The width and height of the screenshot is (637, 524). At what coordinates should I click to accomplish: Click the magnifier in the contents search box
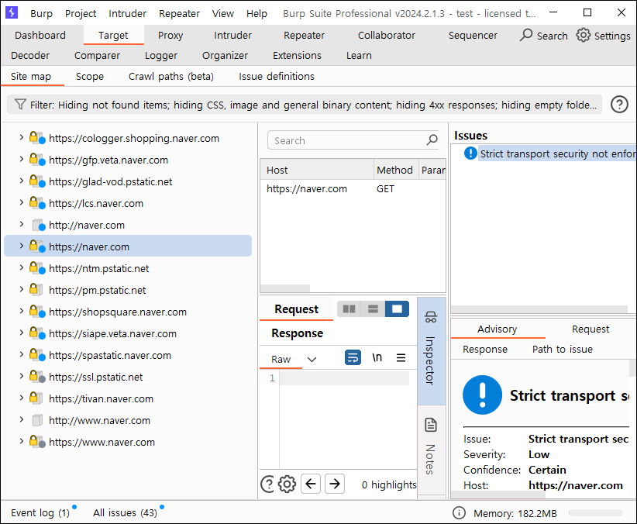coord(432,140)
